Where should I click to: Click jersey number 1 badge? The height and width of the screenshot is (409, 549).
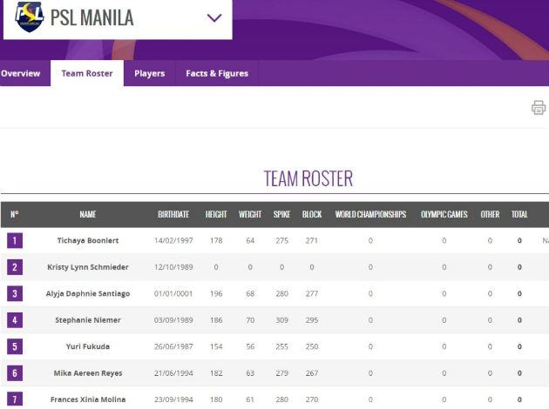click(15, 241)
